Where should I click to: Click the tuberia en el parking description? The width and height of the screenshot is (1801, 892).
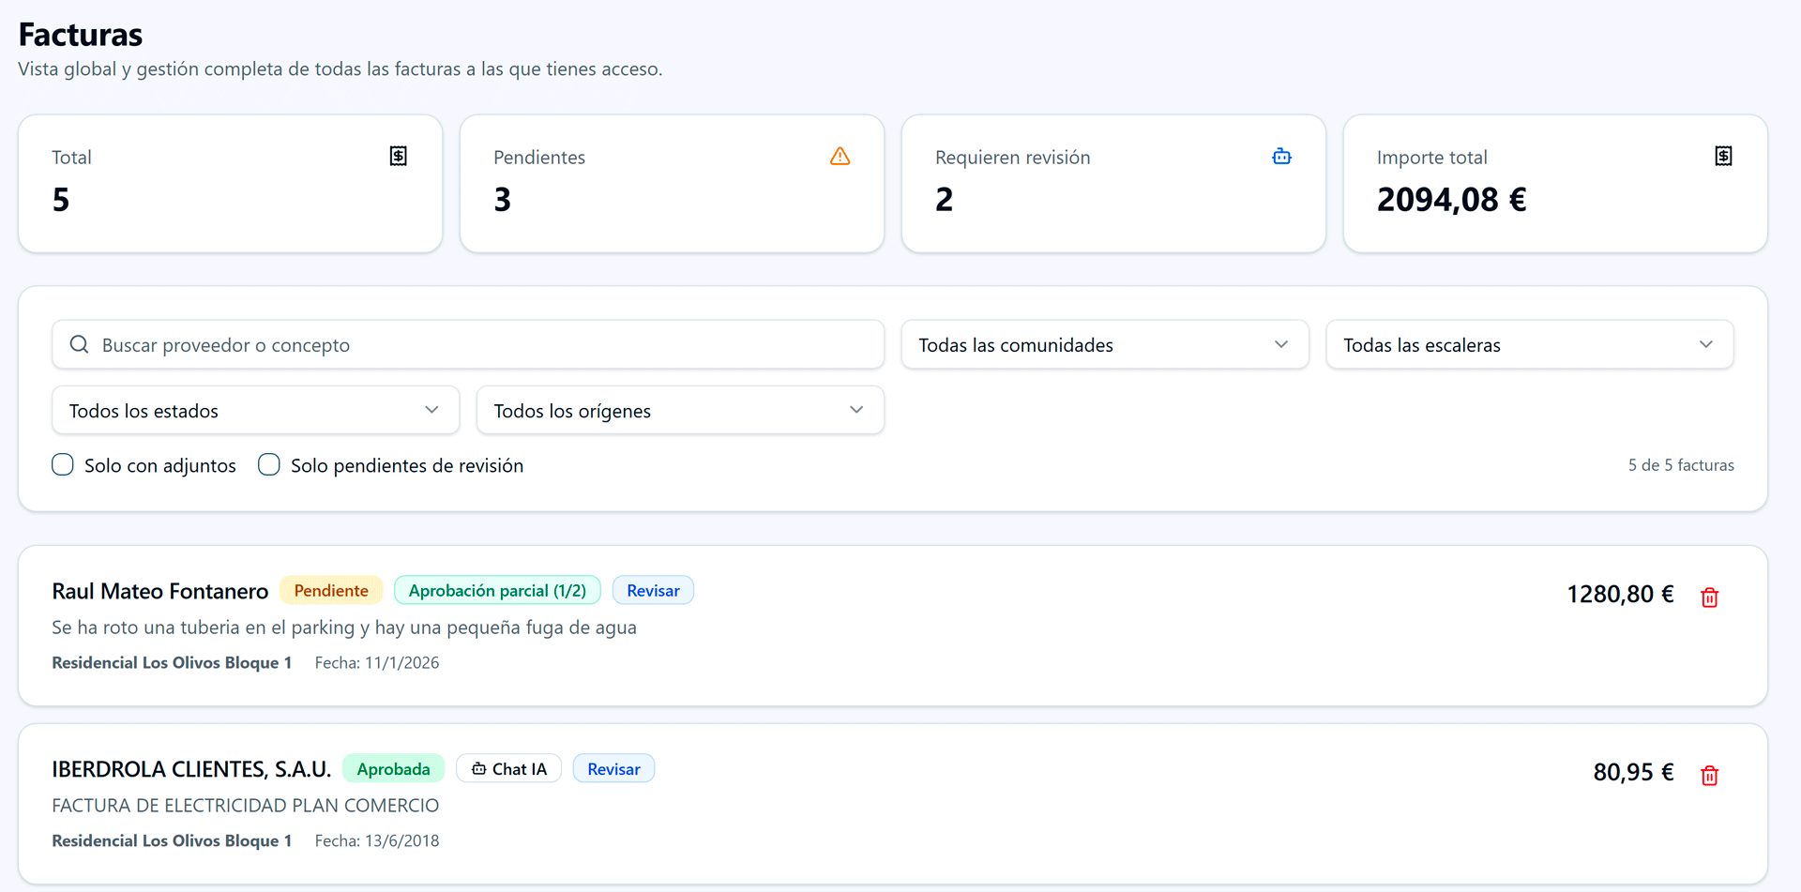(x=344, y=627)
